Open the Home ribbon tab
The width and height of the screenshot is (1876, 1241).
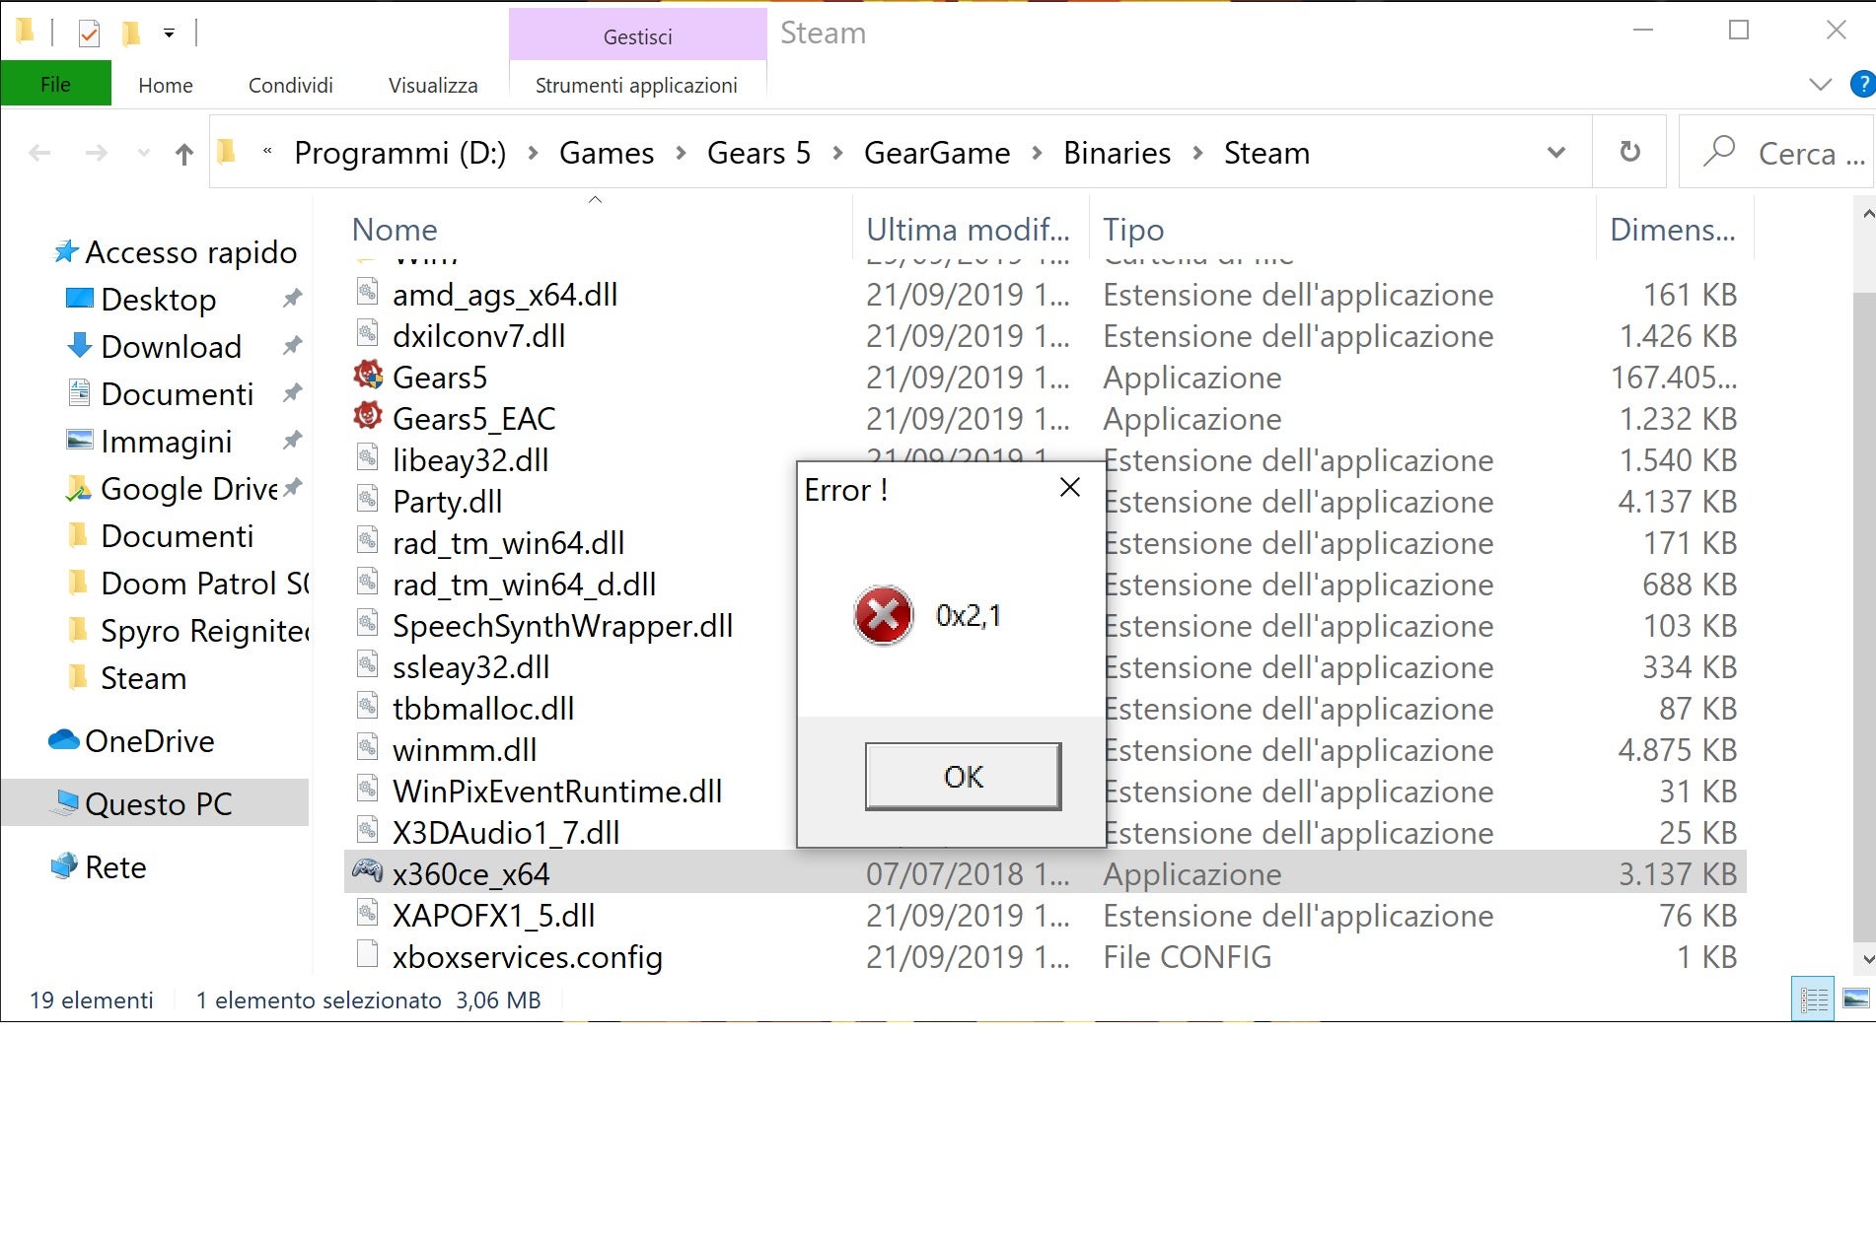point(166,85)
